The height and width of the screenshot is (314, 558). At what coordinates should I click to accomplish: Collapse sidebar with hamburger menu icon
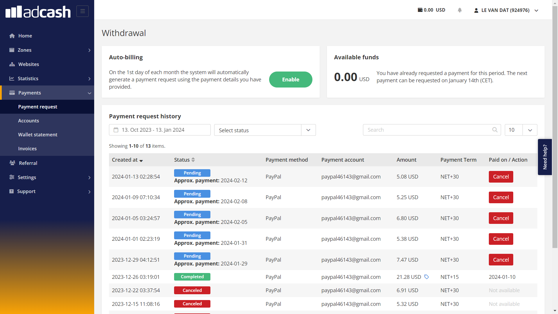point(83,11)
